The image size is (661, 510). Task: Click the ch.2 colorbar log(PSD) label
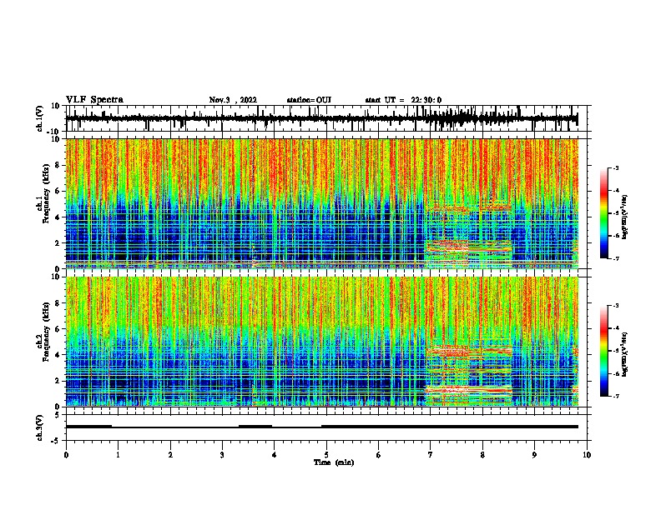tap(625, 354)
